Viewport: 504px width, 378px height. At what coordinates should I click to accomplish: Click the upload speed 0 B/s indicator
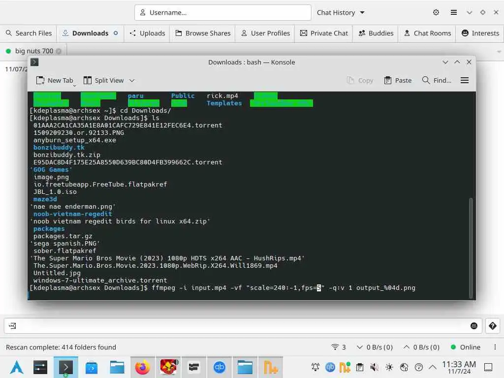coord(421,347)
